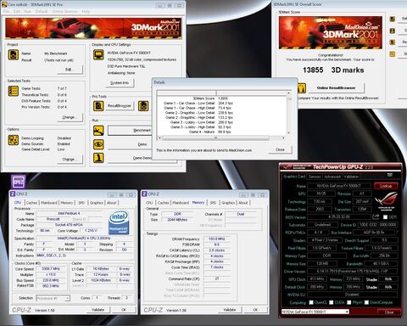Click the icon beside Online ResultBrowser button
The height and width of the screenshot is (326, 407).
(x=302, y=88)
